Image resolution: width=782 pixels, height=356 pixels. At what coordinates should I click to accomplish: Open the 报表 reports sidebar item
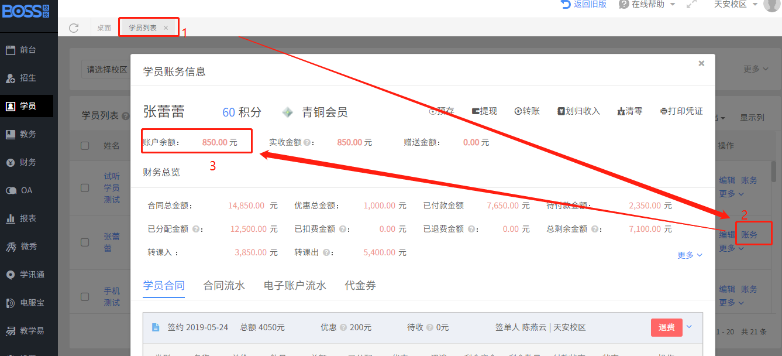tap(27, 218)
